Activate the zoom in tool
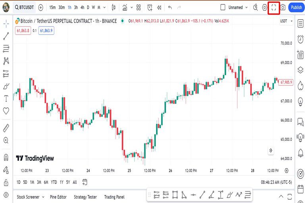This screenshot has height=203, width=305. [x=6, y=140]
